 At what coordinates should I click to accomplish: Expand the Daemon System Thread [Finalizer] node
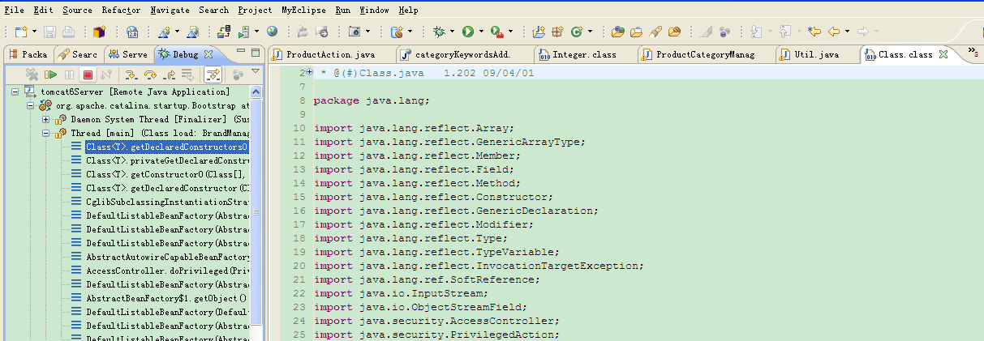(46, 120)
